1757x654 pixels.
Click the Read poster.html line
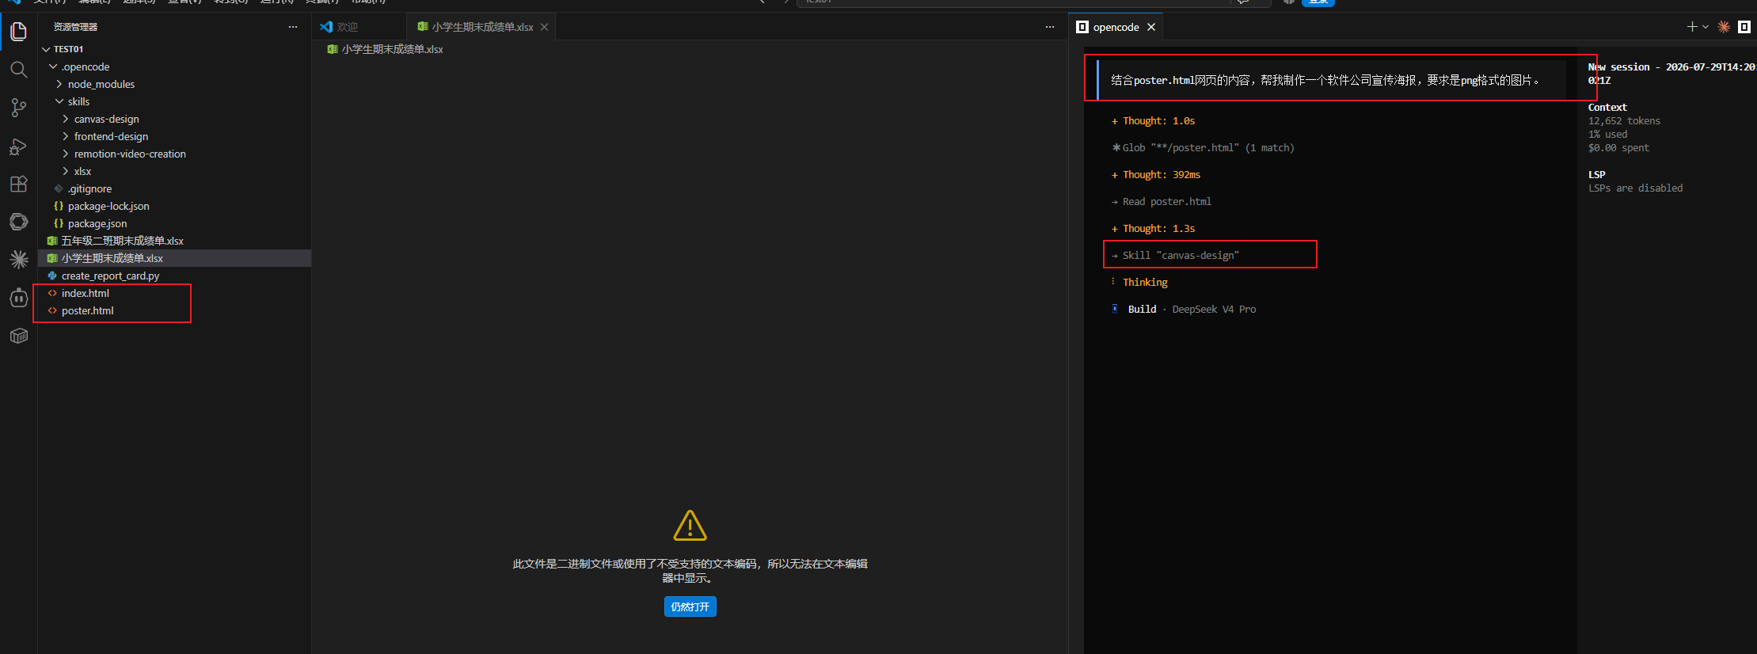pyautogui.click(x=1161, y=202)
